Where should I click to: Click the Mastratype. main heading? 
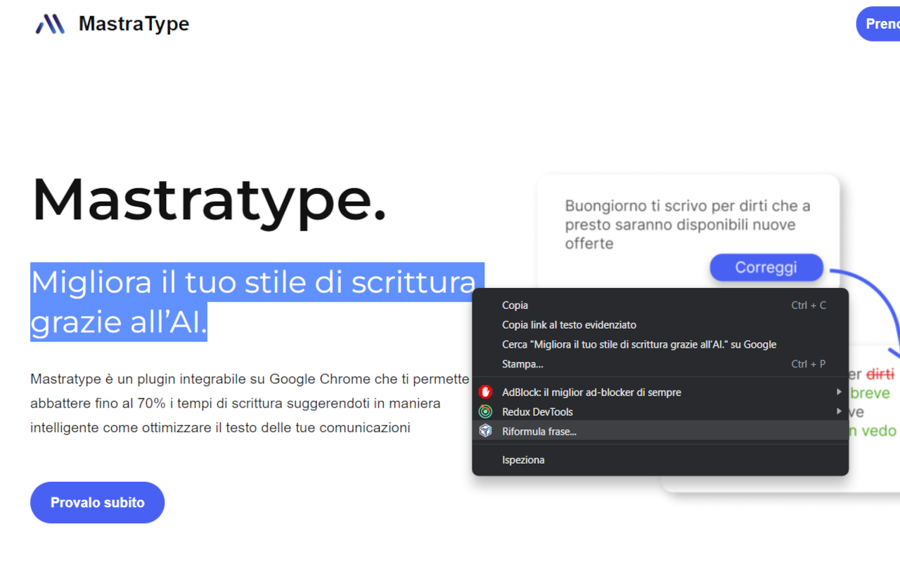[x=209, y=200]
